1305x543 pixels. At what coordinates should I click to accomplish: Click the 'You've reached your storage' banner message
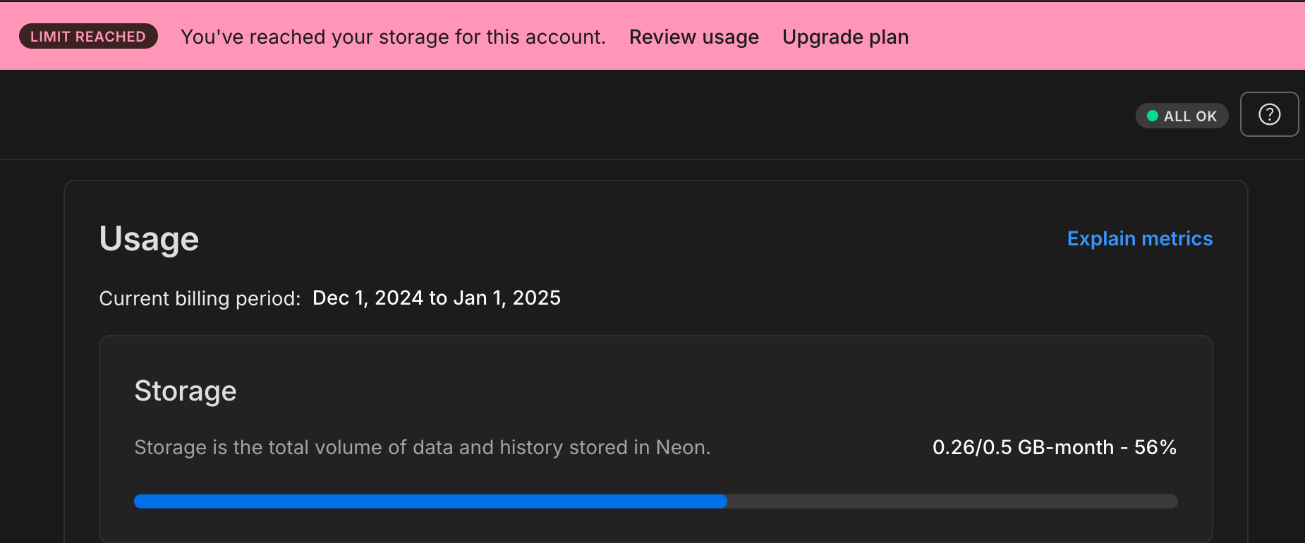pos(393,37)
